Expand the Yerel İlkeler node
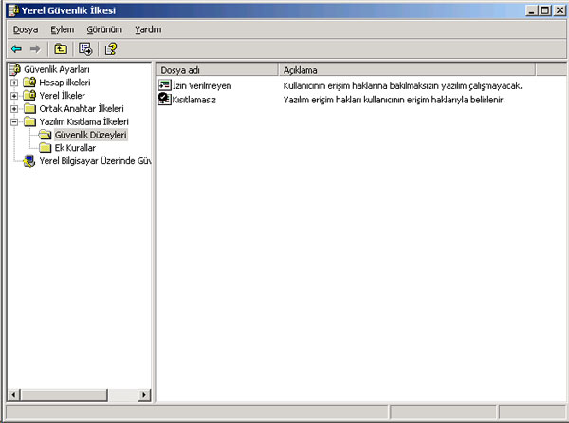The image size is (569, 423). [14, 96]
